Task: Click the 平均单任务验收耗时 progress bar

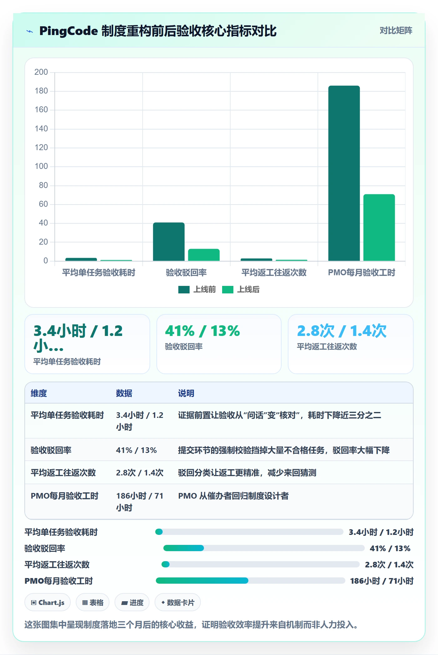Action: click(249, 532)
